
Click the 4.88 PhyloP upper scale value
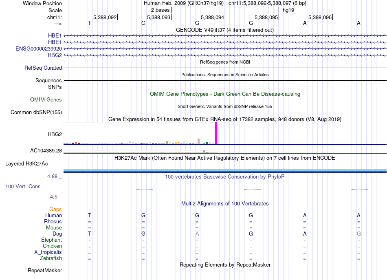pos(52,176)
